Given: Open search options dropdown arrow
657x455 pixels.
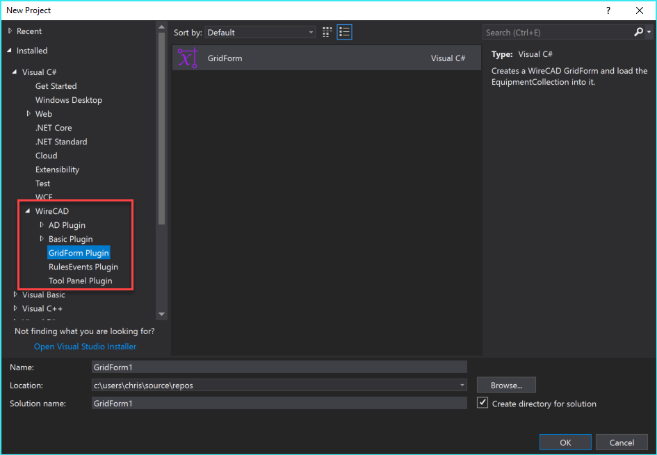Looking at the screenshot, I should tap(649, 32).
